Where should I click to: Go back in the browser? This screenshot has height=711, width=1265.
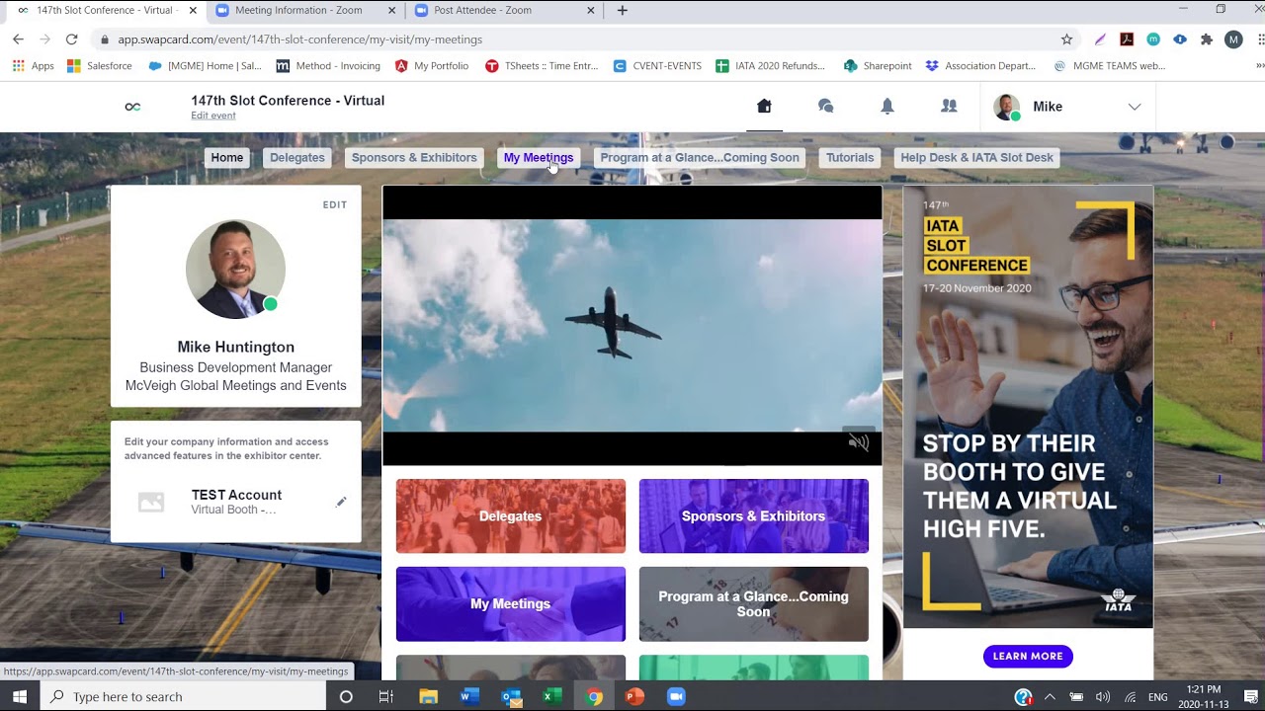(x=18, y=39)
